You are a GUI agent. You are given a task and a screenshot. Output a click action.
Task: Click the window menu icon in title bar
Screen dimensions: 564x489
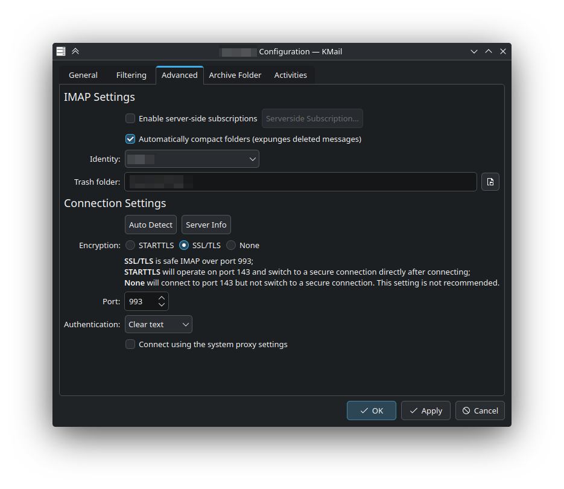[61, 51]
